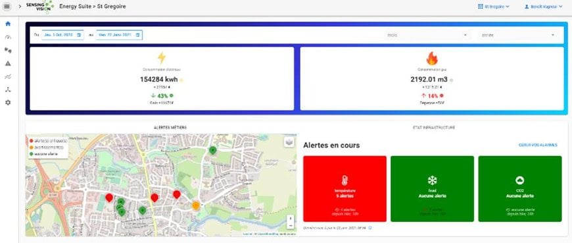The height and width of the screenshot is (243, 572).
Task: Open the end date calendar picker
Action: coord(137,35)
